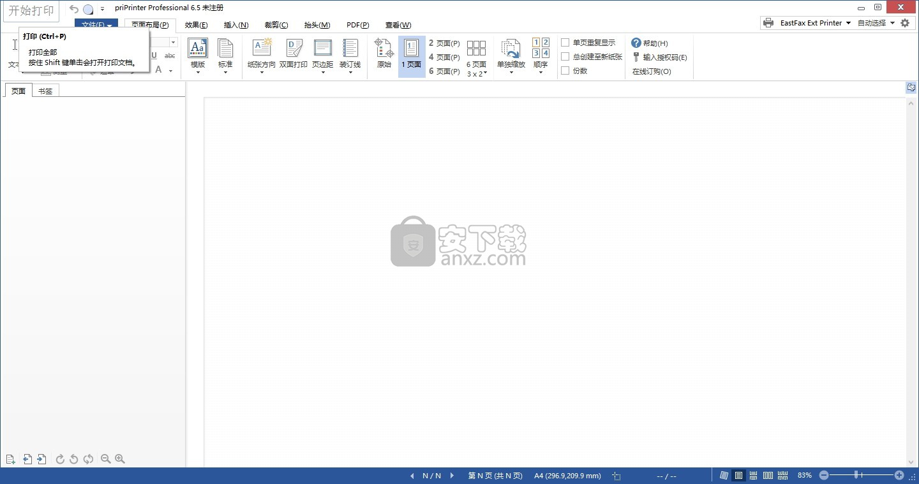Click the zoom minus button in status bar
This screenshot has height=484, width=919.
click(x=824, y=475)
